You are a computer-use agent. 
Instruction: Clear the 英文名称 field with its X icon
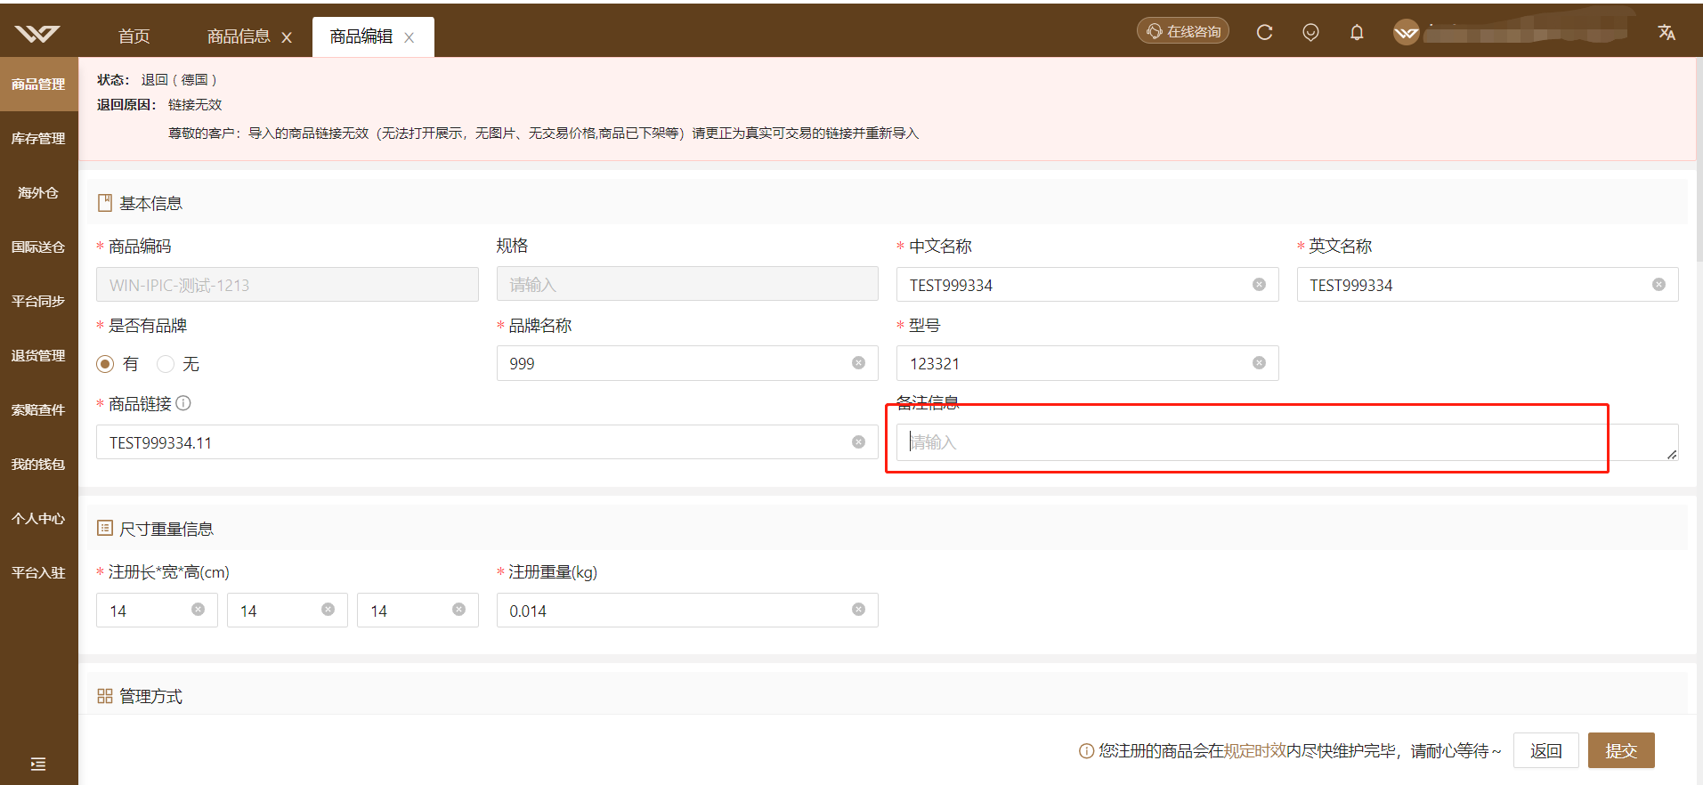point(1658,285)
